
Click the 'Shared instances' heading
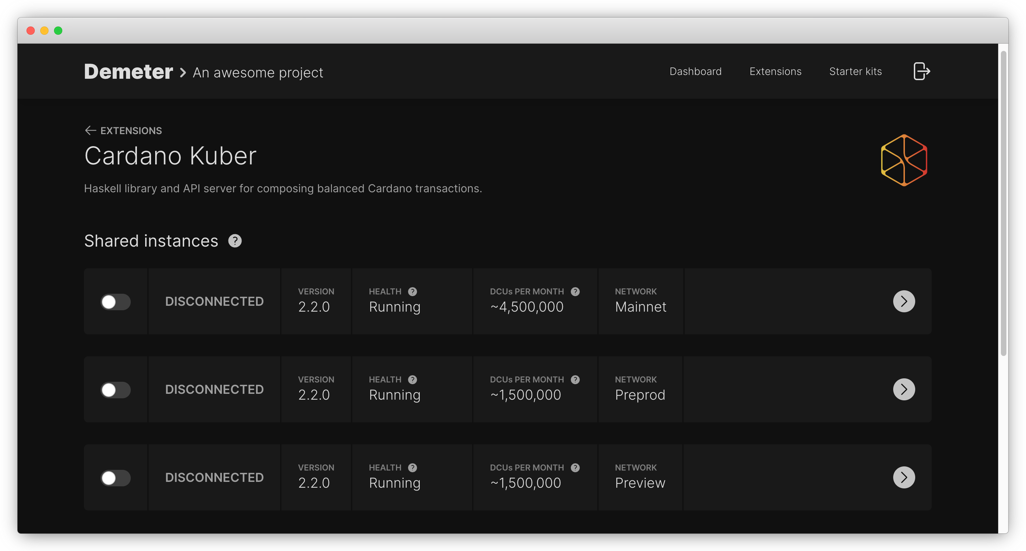[151, 241]
